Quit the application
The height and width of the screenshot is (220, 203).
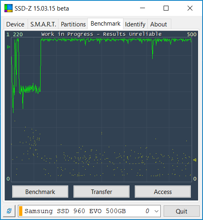point(181,211)
